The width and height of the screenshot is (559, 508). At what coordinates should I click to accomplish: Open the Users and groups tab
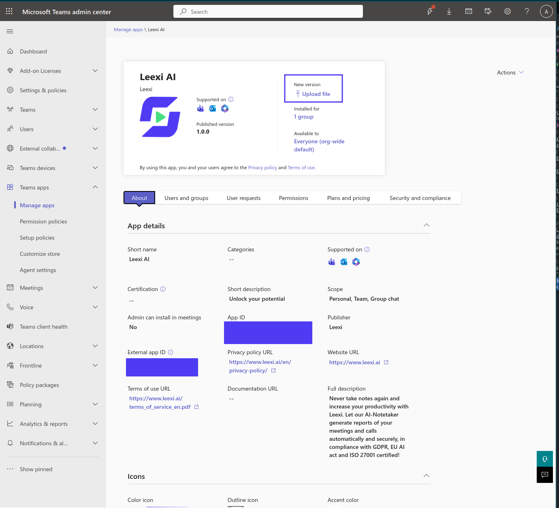coord(186,198)
